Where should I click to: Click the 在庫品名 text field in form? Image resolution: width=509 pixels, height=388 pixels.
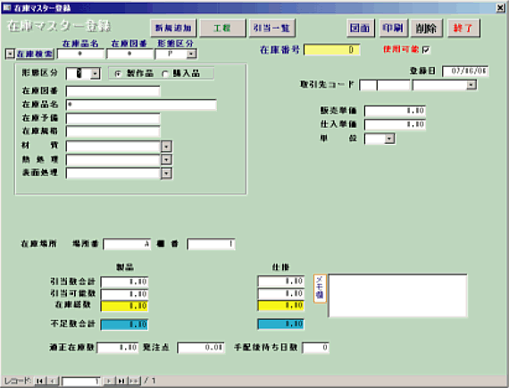point(141,105)
